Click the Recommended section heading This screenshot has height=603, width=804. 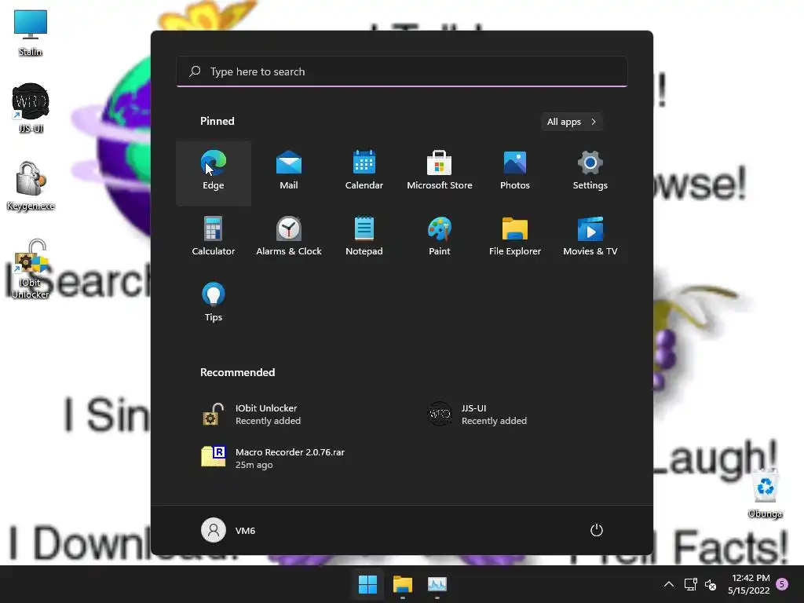coord(237,372)
